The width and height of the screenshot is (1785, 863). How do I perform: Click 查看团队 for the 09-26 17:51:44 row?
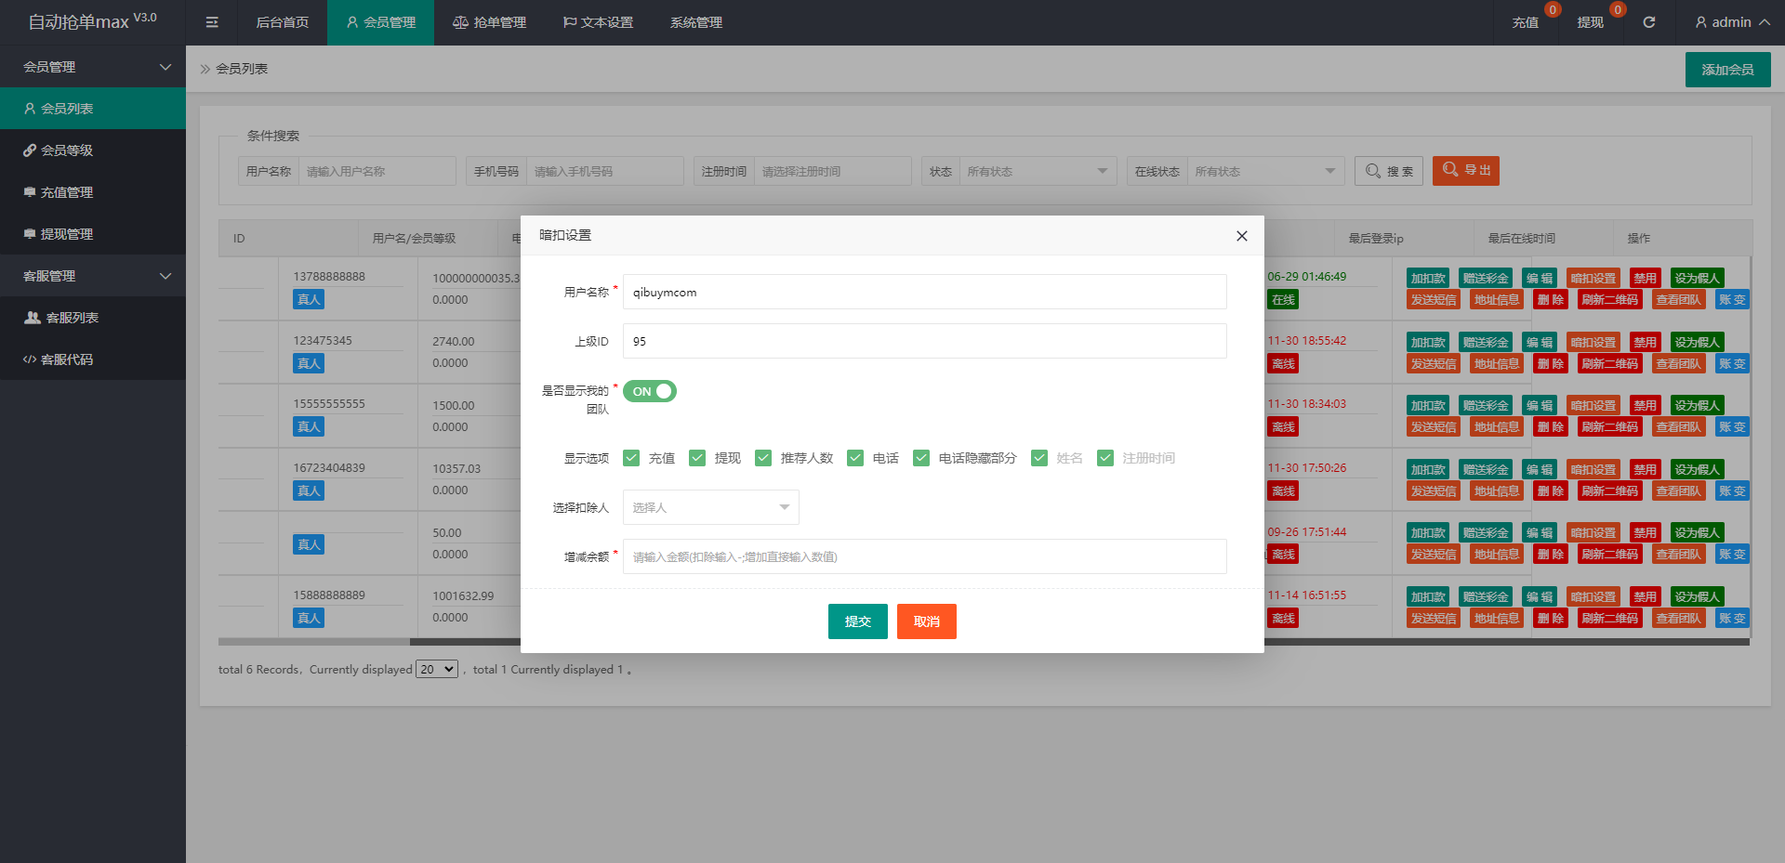pos(1679,554)
